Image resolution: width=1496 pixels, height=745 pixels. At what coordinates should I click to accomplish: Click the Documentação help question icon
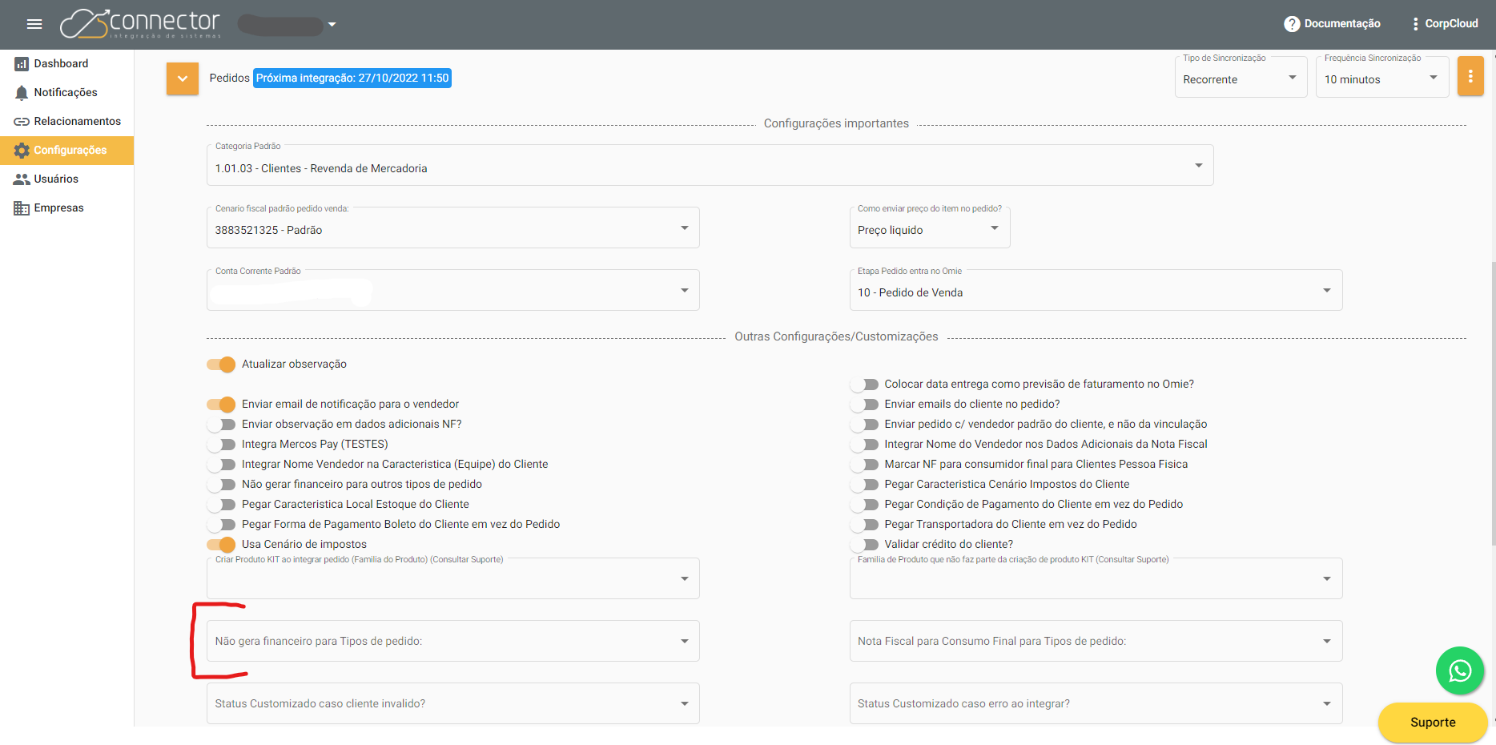point(1292,24)
